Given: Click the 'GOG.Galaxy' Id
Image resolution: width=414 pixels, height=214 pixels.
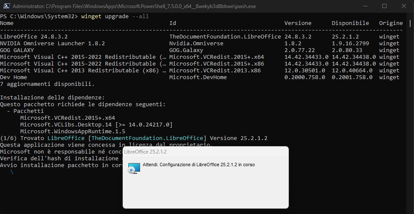Looking at the screenshot, I should [186, 50].
